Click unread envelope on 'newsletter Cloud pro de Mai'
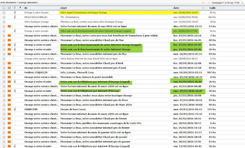This screenshot has height=148, width=245. (x=9, y=40)
